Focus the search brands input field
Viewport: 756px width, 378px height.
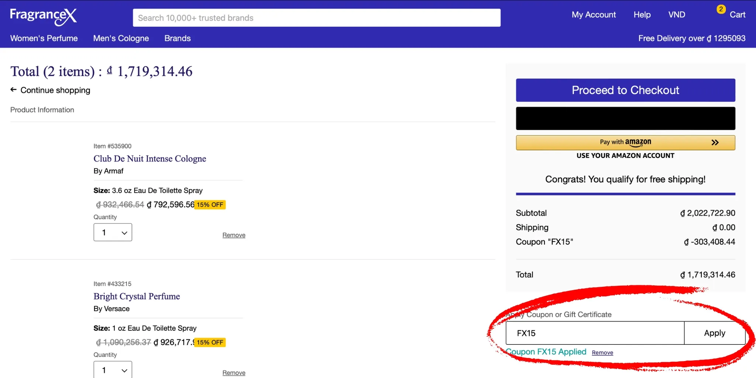tap(316, 18)
